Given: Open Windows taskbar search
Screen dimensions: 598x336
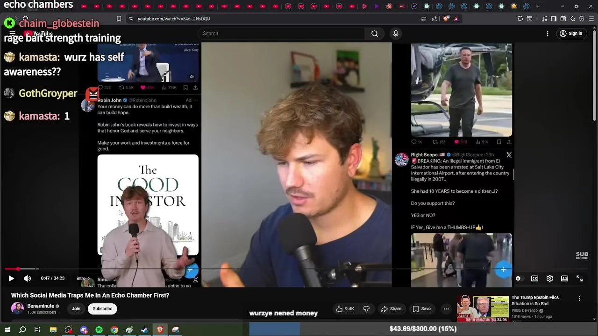Looking at the screenshot, I should point(22,330).
